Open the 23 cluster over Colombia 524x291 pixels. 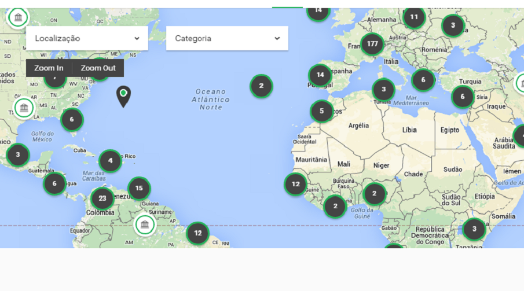click(102, 198)
